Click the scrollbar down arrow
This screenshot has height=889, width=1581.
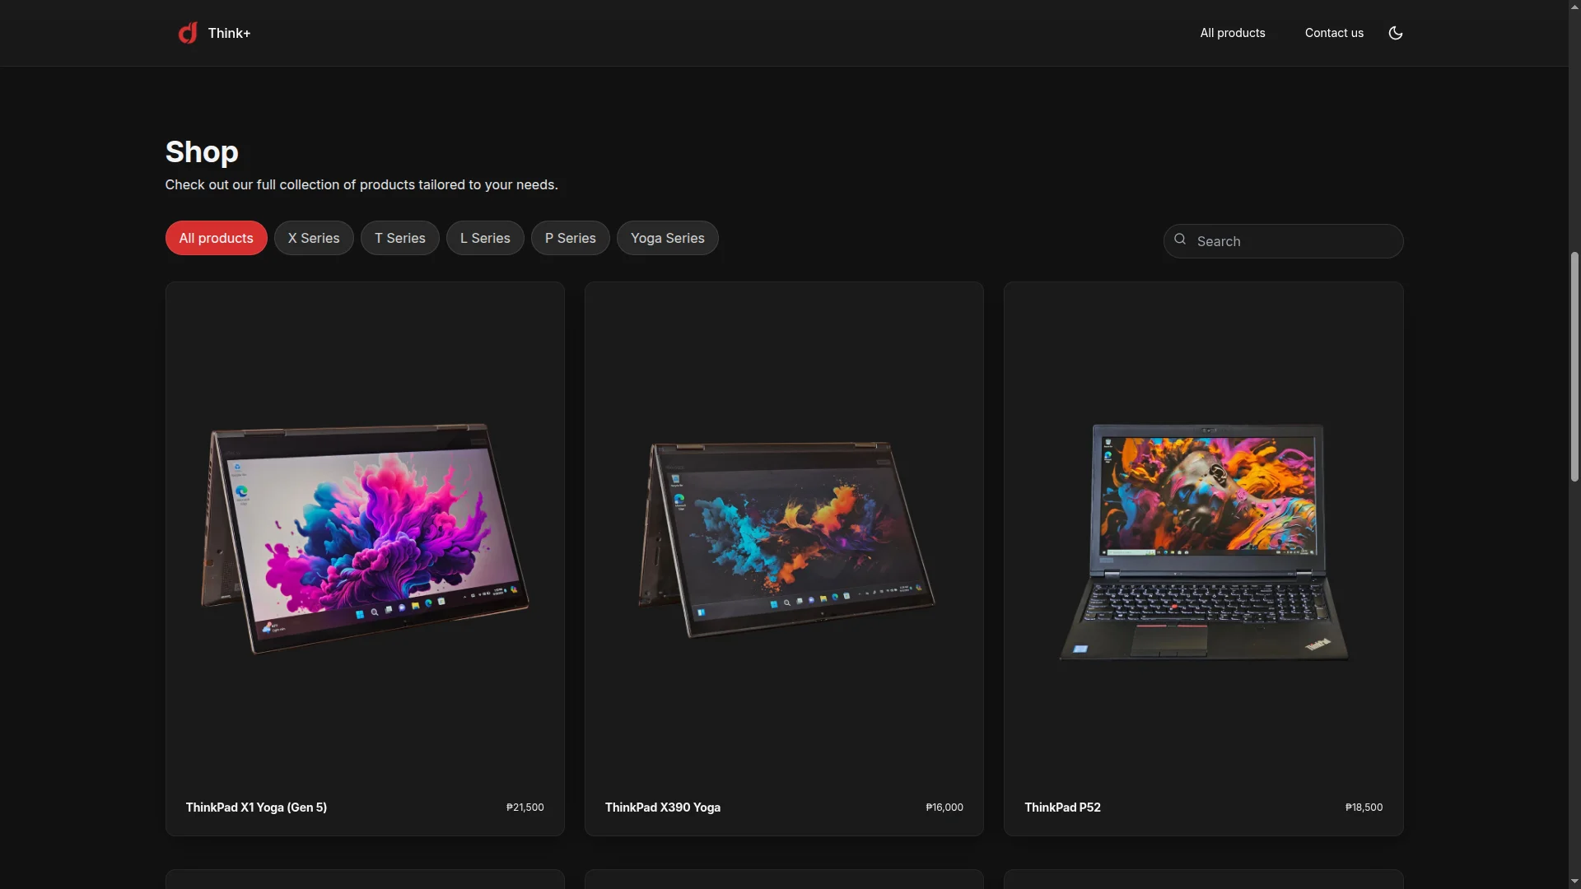(1574, 882)
